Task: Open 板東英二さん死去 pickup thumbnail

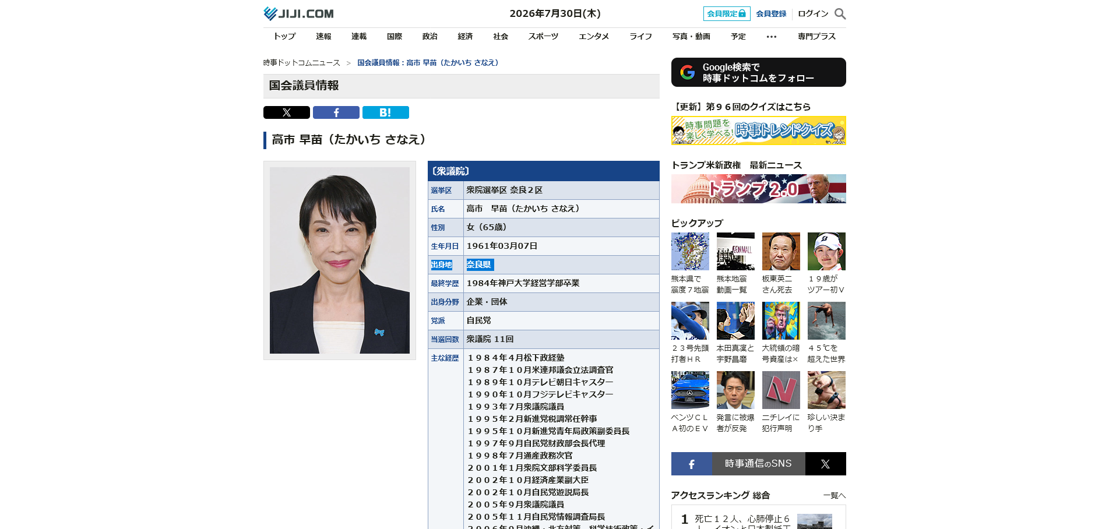Action: pos(781,251)
